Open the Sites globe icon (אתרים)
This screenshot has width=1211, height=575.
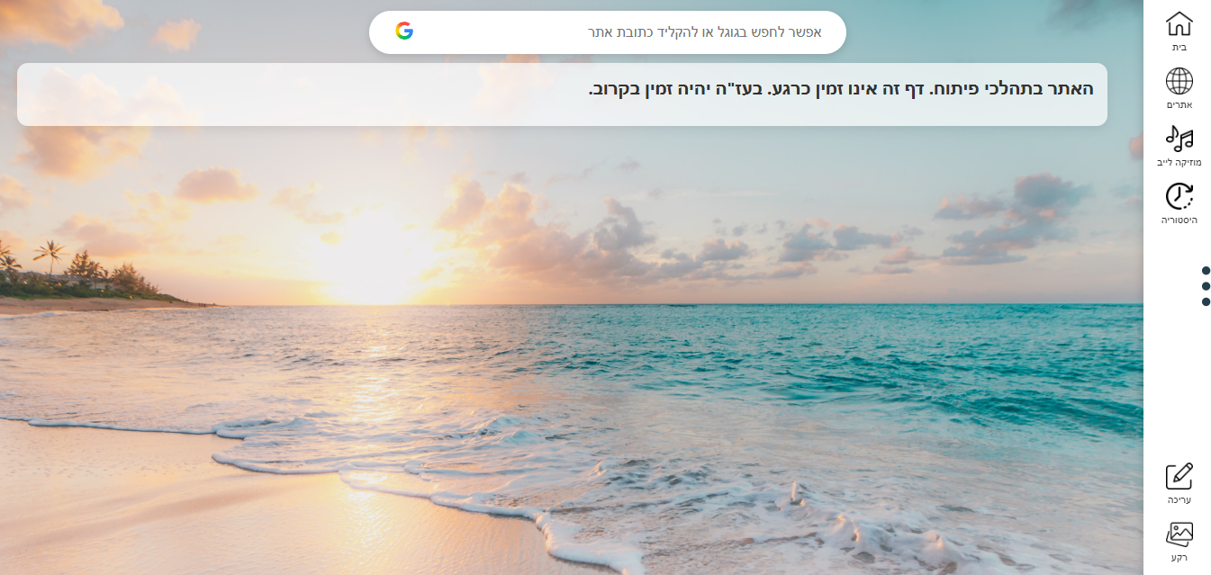pyautogui.click(x=1179, y=81)
